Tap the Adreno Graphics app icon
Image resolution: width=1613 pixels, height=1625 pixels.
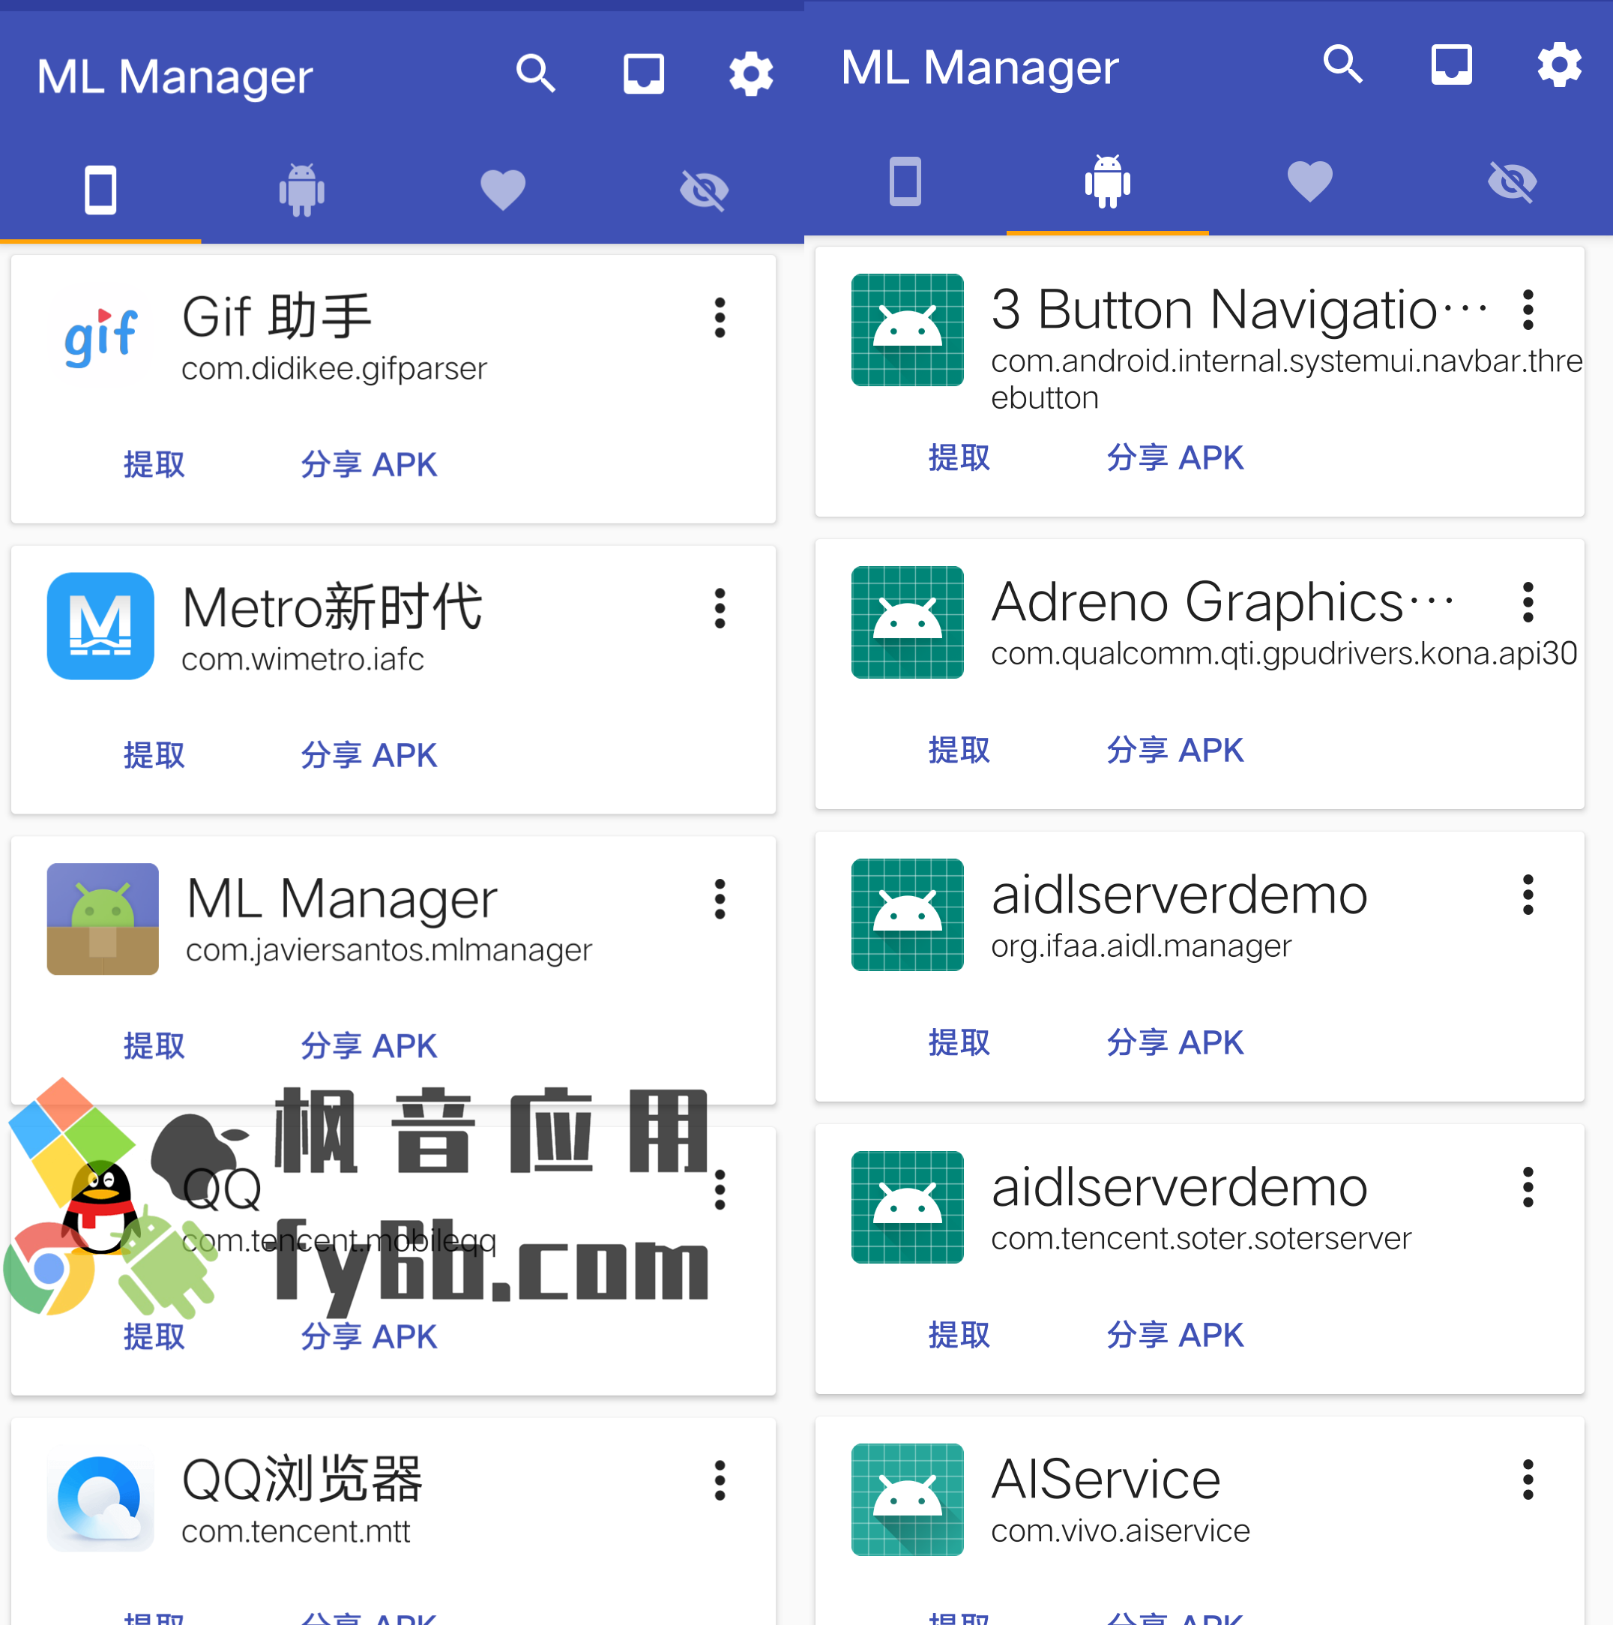point(907,622)
